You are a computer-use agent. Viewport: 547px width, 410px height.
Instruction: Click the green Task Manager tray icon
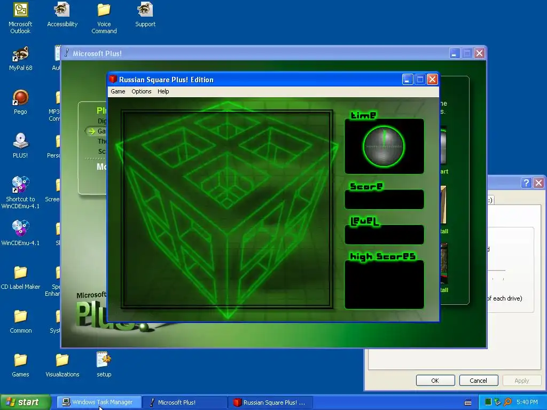(x=488, y=402)
